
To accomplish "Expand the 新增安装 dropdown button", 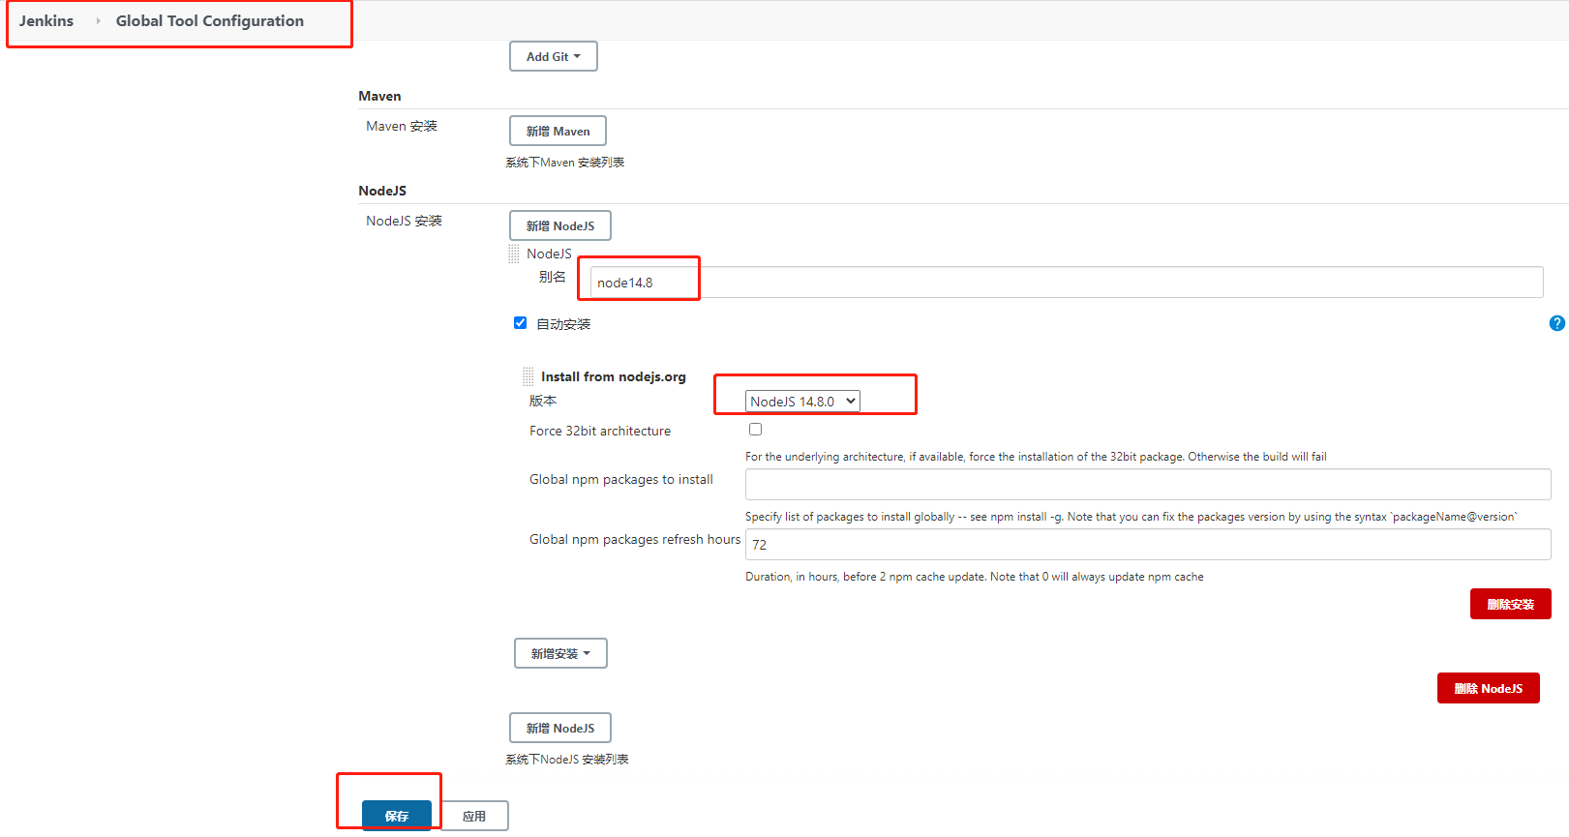I will pos(560,653).
